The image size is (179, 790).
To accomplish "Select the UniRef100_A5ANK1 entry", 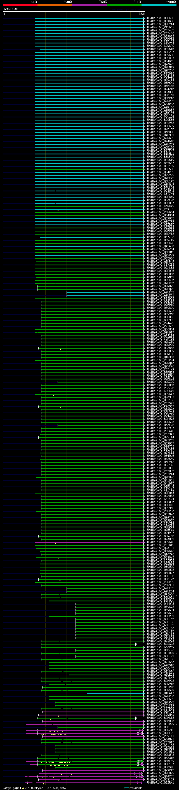I will pyautogui.click(x=161, y=739).
